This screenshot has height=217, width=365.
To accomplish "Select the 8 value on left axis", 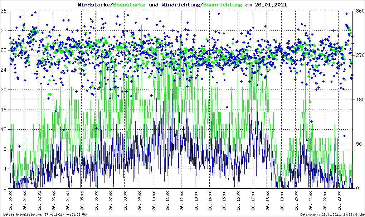I will tap(5, 149).
